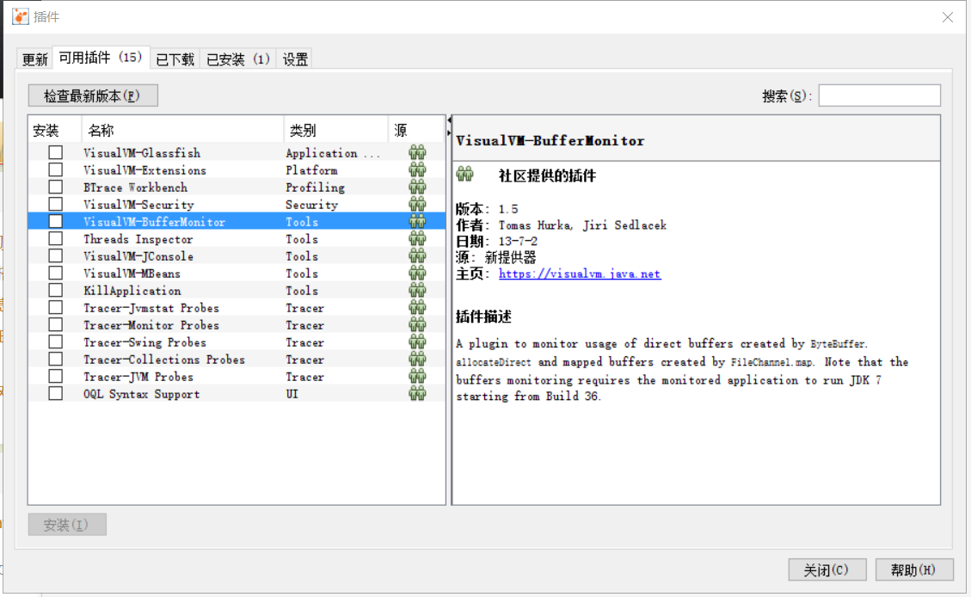Select the OQL Syntax Support plugin name

click(x=142, y=394)
